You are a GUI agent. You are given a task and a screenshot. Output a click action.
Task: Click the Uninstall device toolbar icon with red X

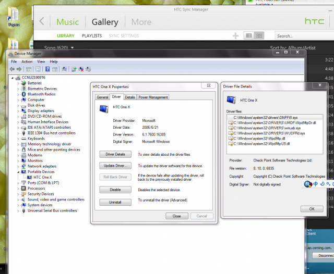81,69
